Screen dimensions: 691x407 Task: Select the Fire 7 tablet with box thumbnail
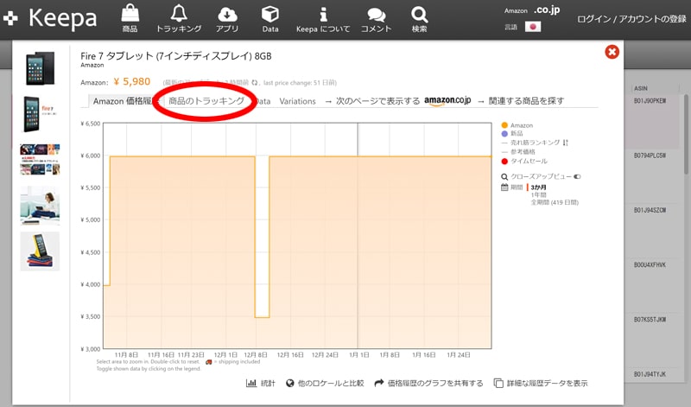40,114
